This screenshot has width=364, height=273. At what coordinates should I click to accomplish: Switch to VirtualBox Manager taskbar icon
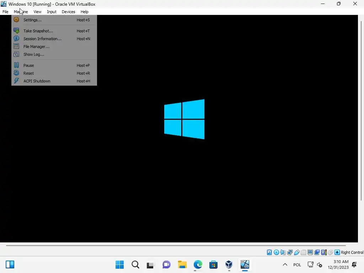tap(229, 264)
